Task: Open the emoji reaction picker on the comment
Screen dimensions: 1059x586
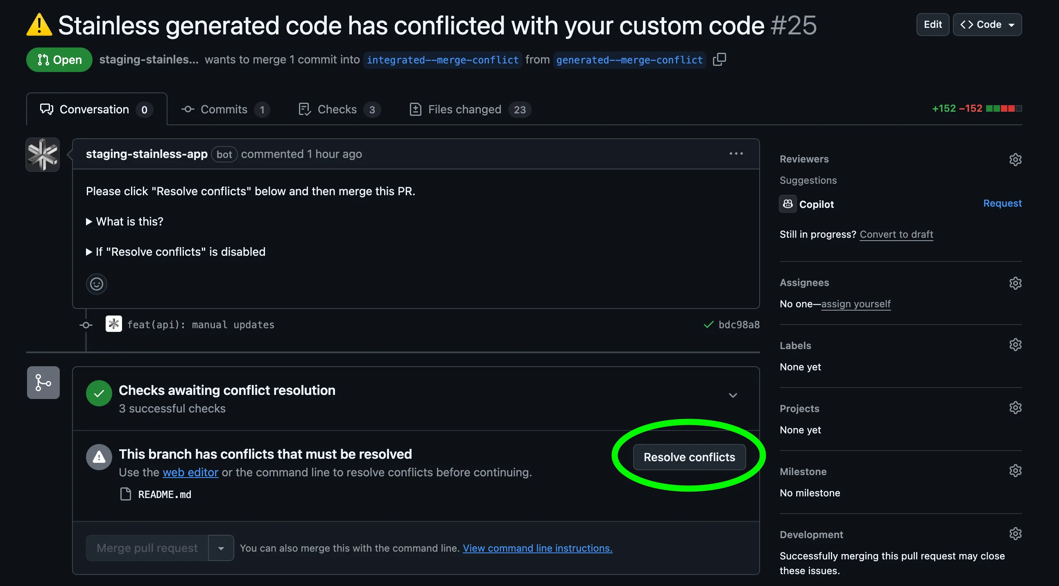Action: [x=96, y=284]
